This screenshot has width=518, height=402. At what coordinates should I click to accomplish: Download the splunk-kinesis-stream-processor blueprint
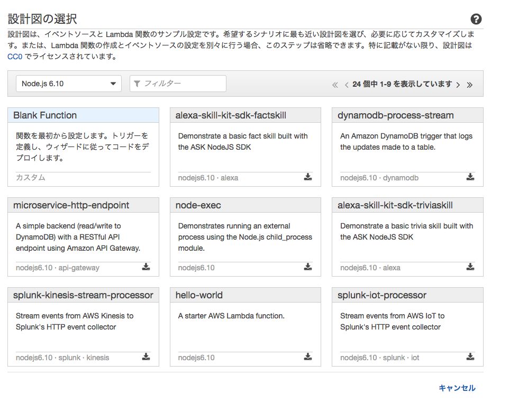click(146, 357)
